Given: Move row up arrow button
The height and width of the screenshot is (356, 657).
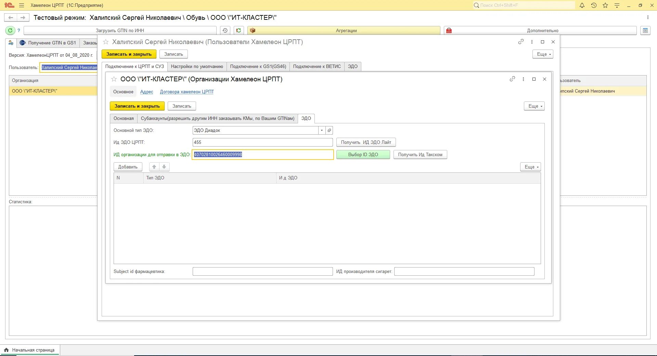Looking at the screenshot, I should (x=154, y=167).
